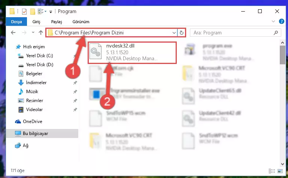This screenshot has width=288, height=178.
Task: Open the Görünüm ribbon tab
Action: (x=81, y=22)
